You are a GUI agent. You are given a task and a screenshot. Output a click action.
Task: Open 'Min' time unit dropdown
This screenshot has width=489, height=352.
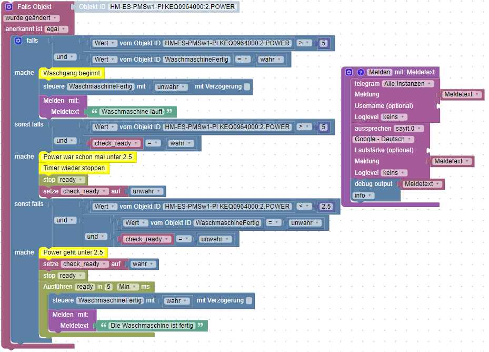[x=128, y=287]
